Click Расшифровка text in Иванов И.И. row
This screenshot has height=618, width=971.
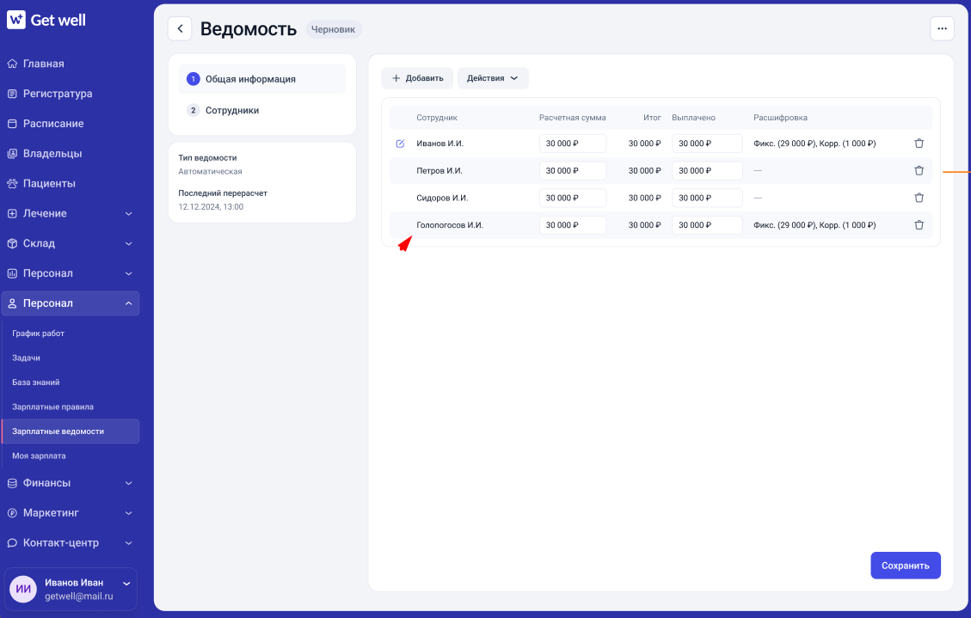pos(814,144)
